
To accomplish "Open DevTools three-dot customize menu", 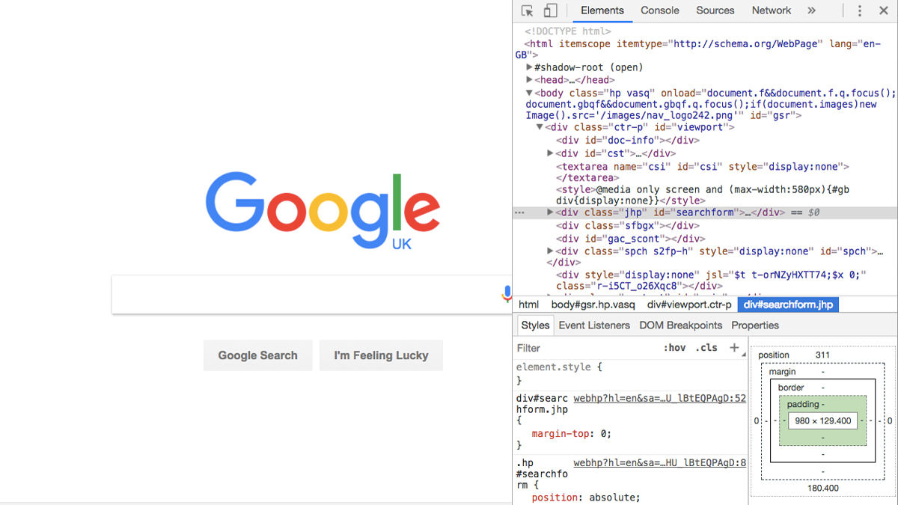I will click(x=860, y=10).
